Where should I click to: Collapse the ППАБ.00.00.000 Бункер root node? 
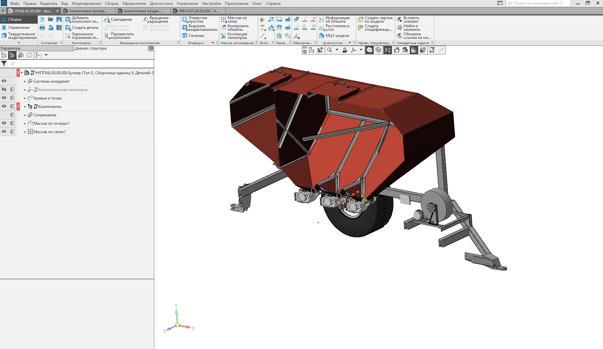[x=22, y=73]
